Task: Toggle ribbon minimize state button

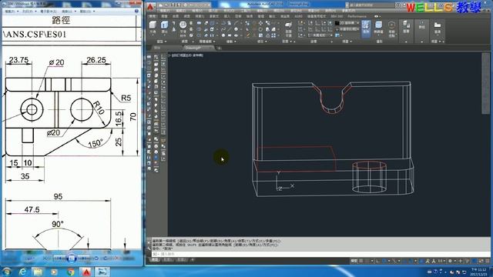Action: click(x=377, y=16)
